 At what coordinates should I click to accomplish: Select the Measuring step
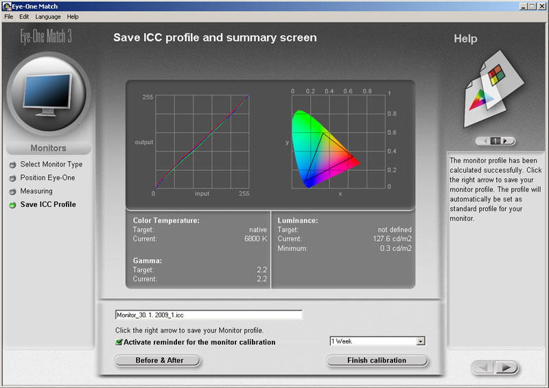pyautogui.click(x=36, y=191)
